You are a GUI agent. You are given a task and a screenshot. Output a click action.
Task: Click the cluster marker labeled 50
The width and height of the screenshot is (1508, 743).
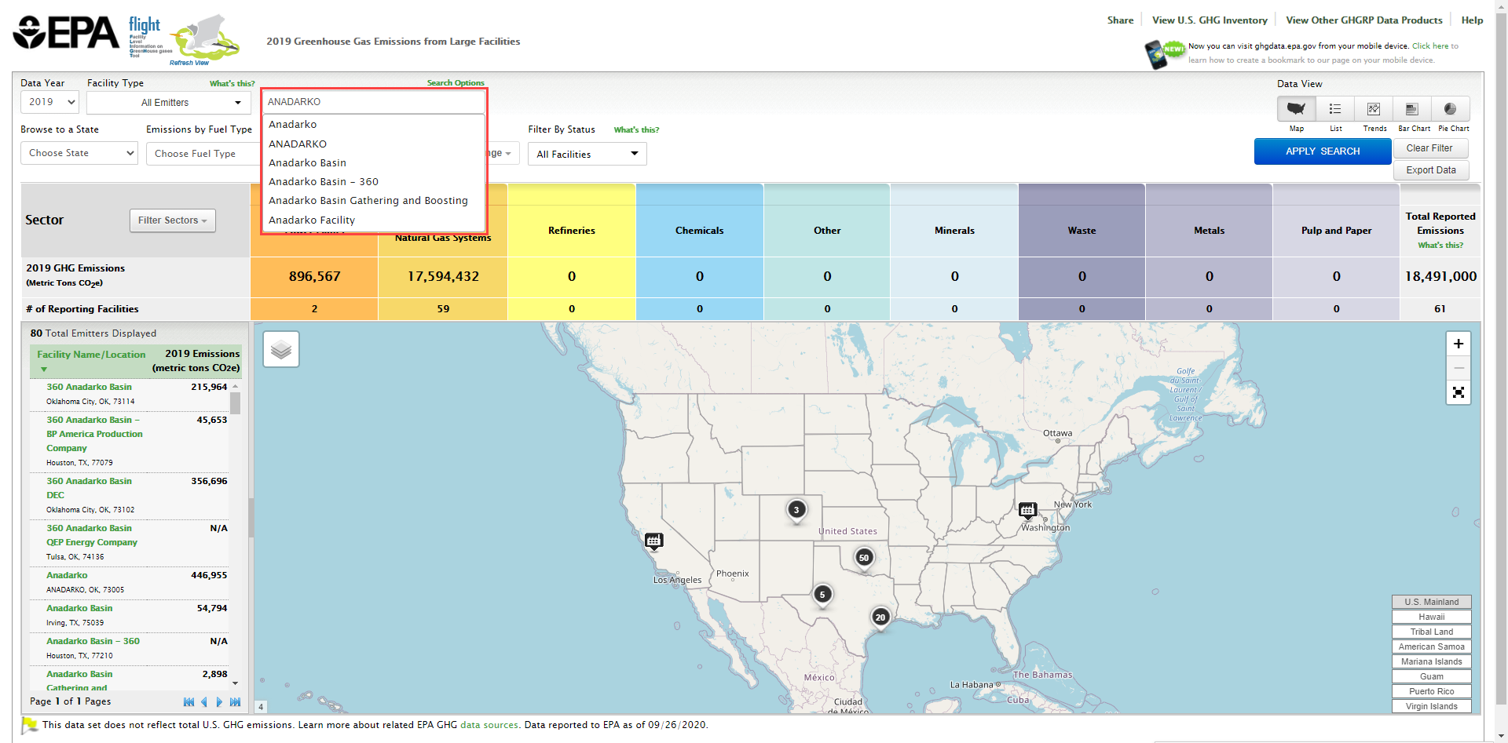click(x=864, y=558)
